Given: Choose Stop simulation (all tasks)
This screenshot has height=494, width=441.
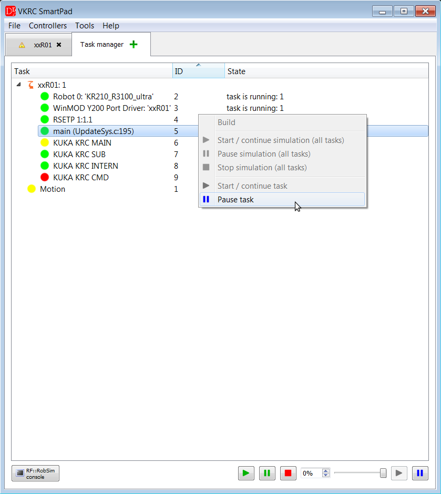Looking at the screenshot, I should pyautogui.click(x=282, y=168).
